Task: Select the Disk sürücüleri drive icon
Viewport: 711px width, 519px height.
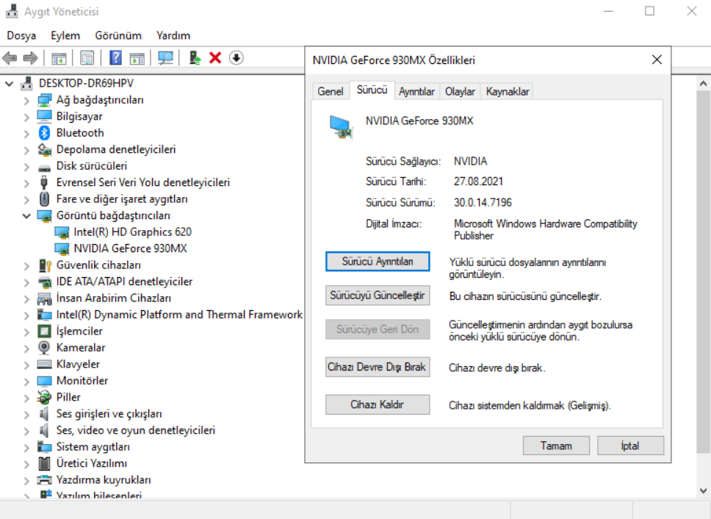Action: point(44,168)
